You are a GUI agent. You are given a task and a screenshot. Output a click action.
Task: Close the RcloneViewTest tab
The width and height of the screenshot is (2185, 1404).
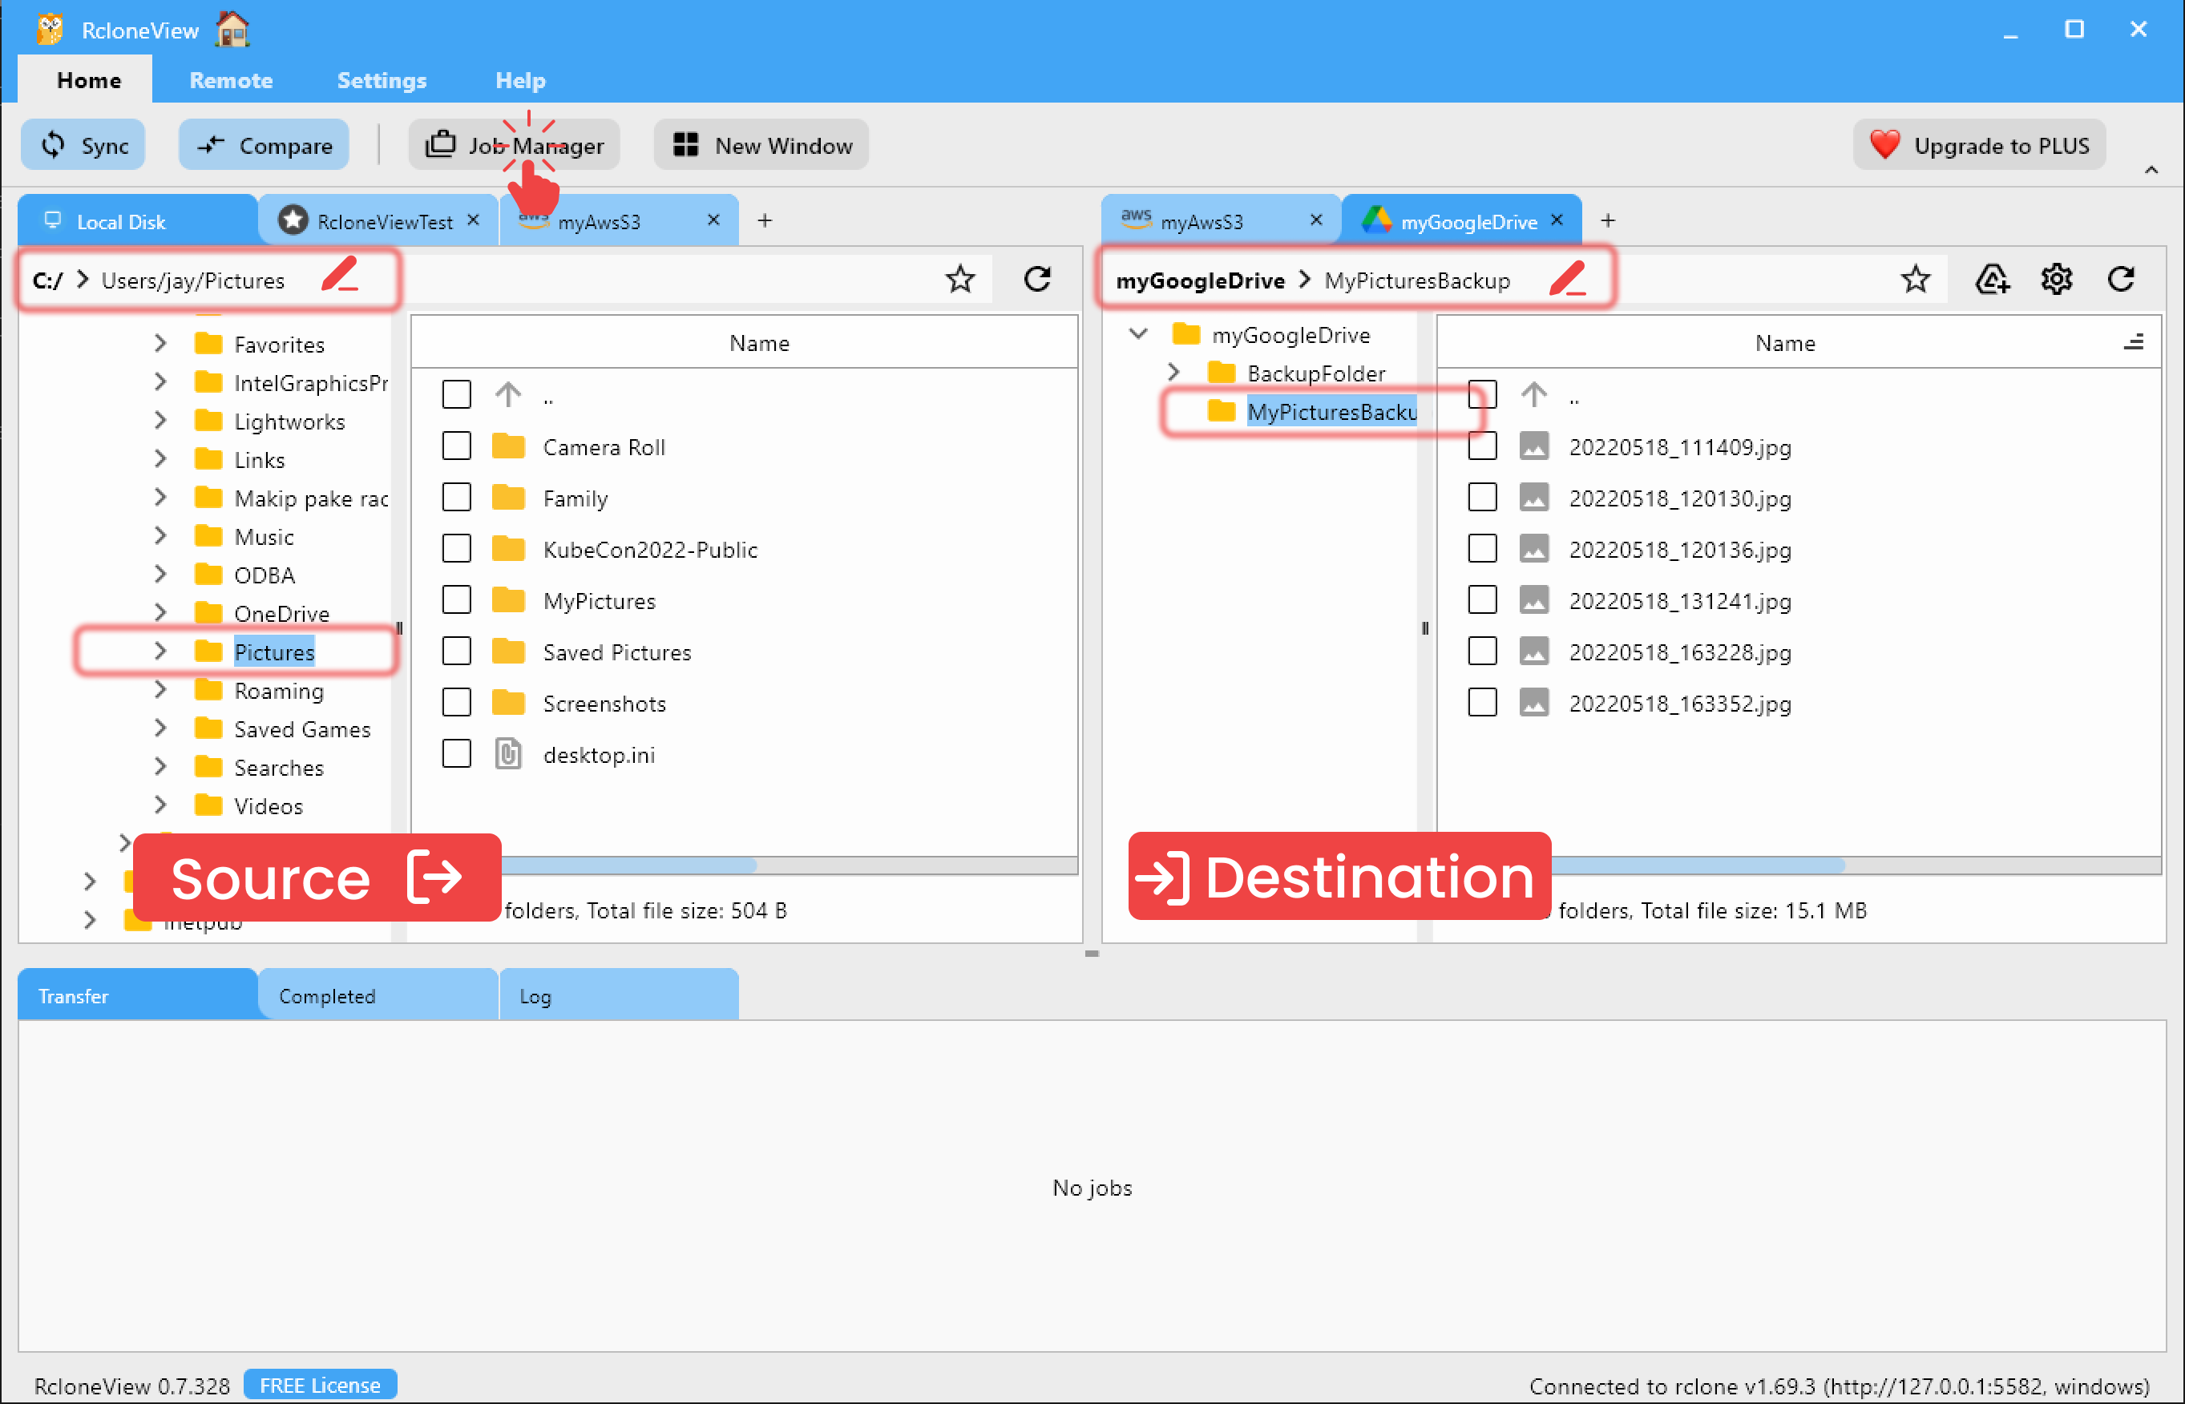(473, 220)
